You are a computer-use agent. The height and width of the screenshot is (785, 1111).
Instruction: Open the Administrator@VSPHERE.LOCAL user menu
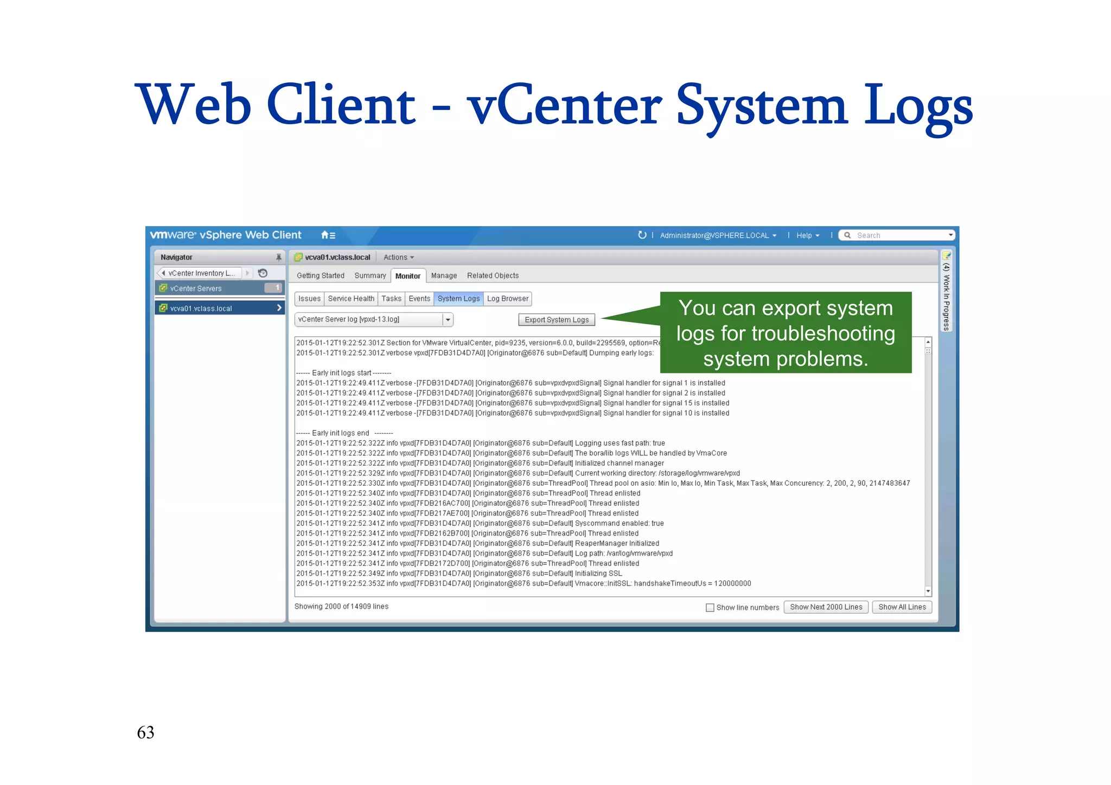[x=718, y=235]
